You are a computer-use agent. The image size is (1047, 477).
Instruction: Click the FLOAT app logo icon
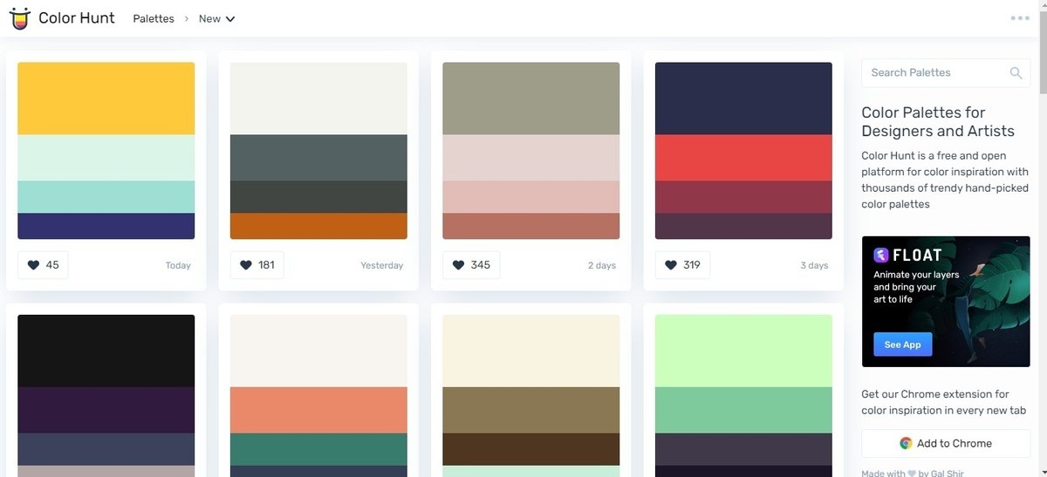(881, 255)
